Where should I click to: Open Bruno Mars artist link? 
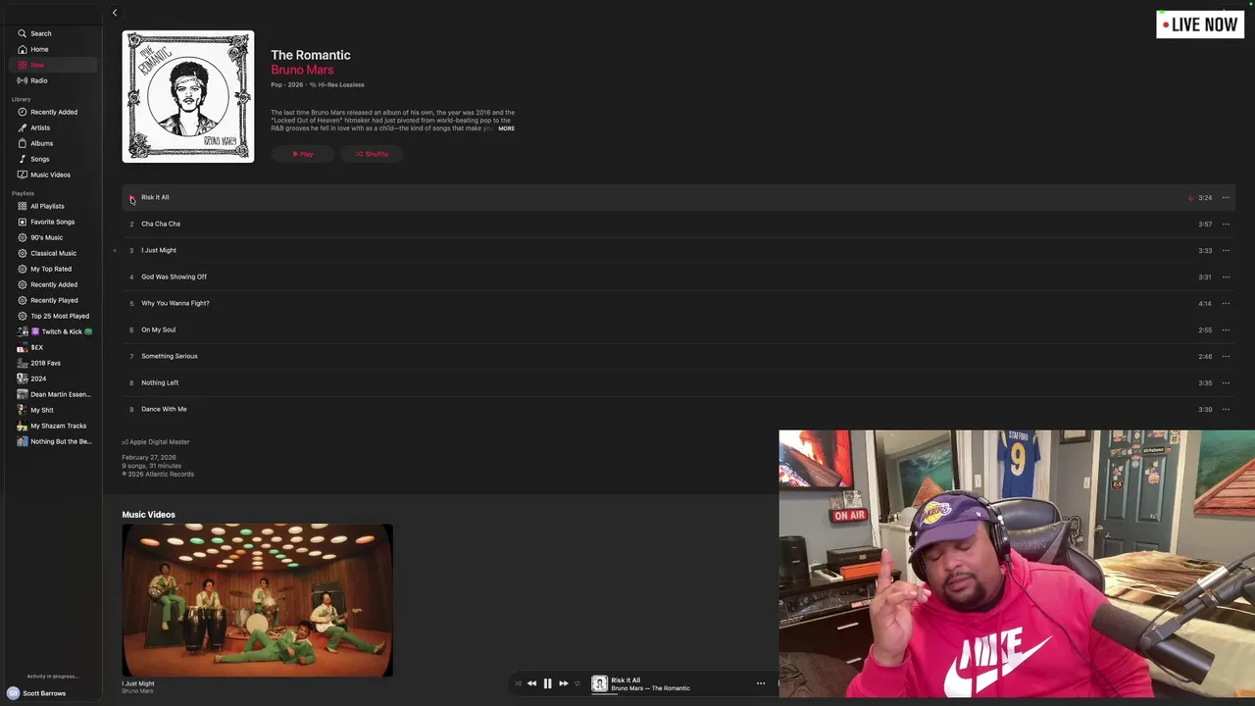coord(302,70)
